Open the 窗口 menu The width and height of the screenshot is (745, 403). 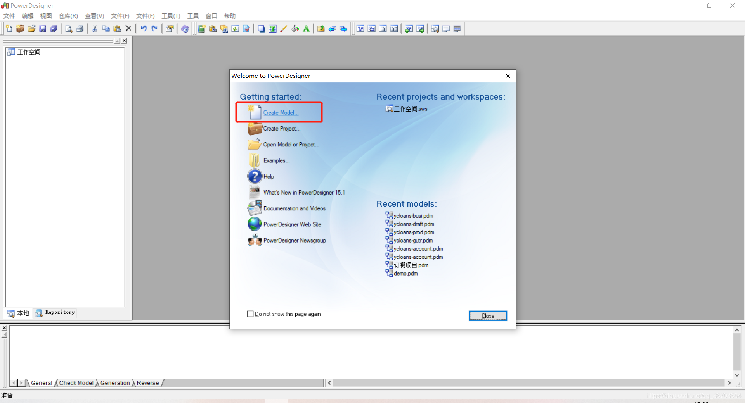pyautogui.click(x=211, y=16)
